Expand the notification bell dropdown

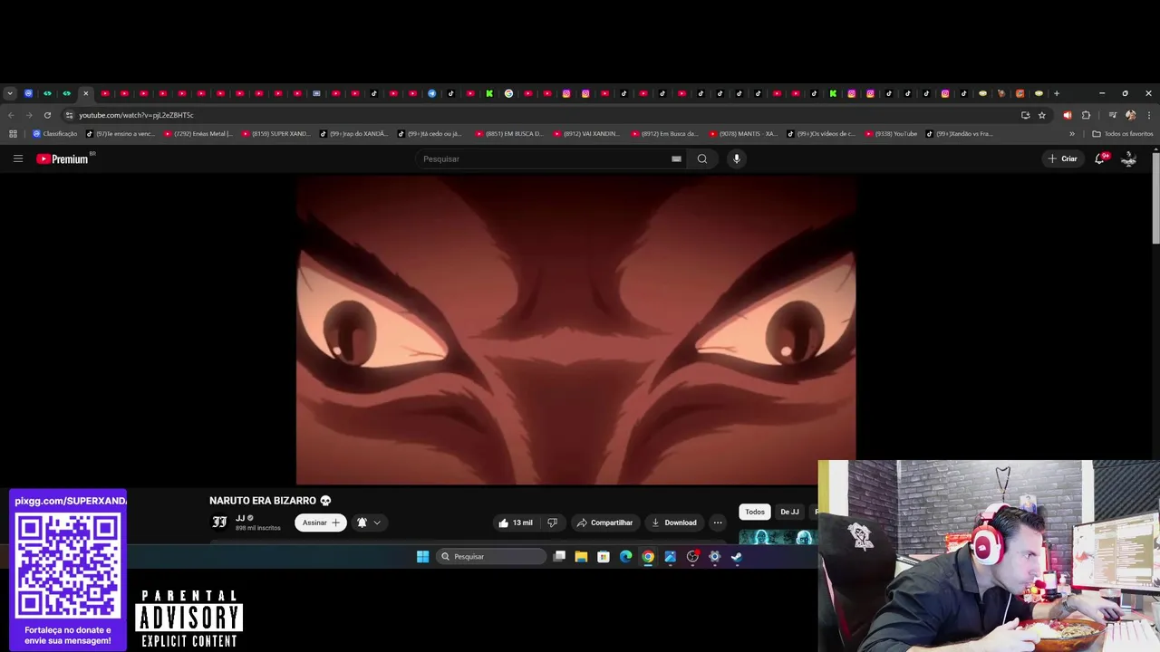369,523
